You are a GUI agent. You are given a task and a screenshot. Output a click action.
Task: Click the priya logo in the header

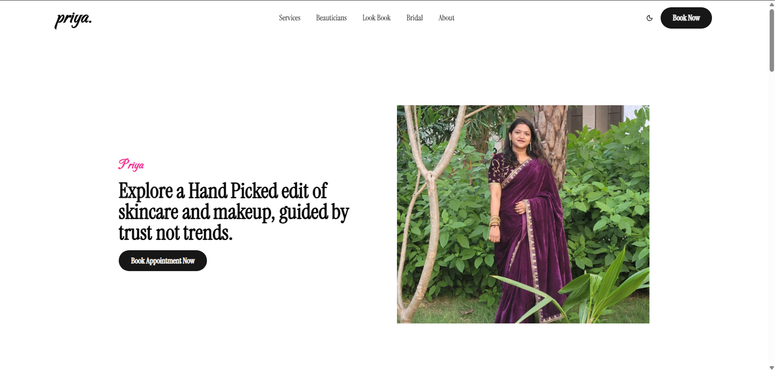tap(73, 19)
